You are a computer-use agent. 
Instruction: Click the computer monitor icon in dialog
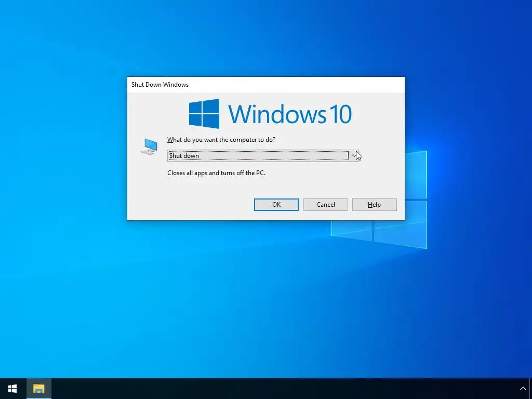click(149, 147)
